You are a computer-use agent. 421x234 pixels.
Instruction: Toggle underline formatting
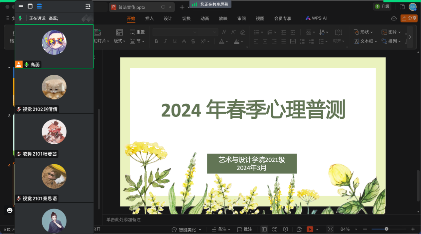[175, 41]
